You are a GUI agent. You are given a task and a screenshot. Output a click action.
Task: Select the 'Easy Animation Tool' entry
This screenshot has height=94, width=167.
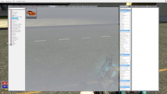[125, 83]
